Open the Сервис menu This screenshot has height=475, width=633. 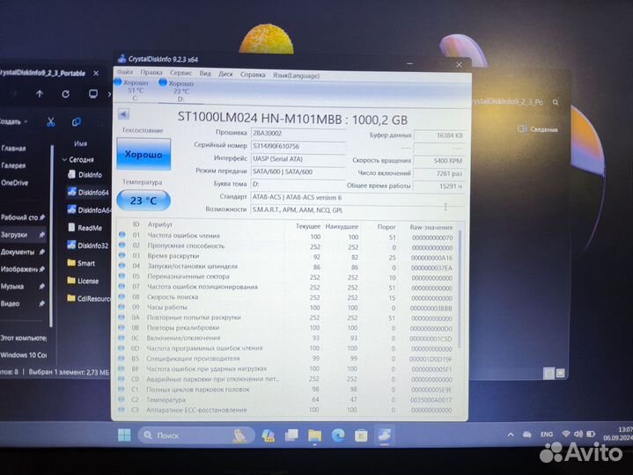180,74
